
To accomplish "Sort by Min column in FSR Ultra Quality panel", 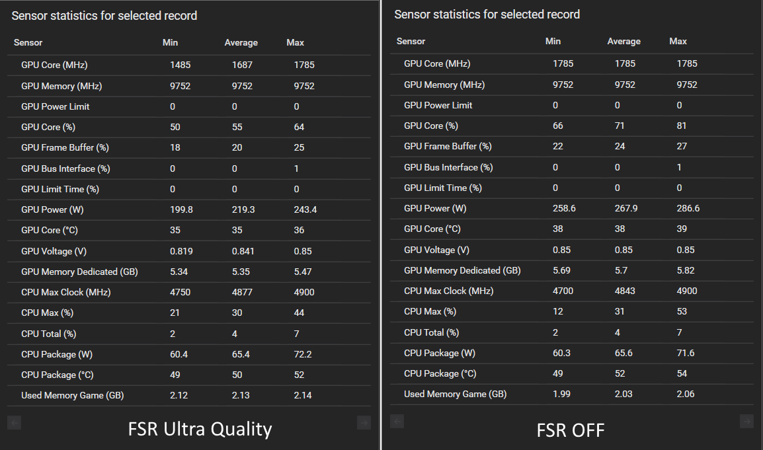I will [170, 42].
